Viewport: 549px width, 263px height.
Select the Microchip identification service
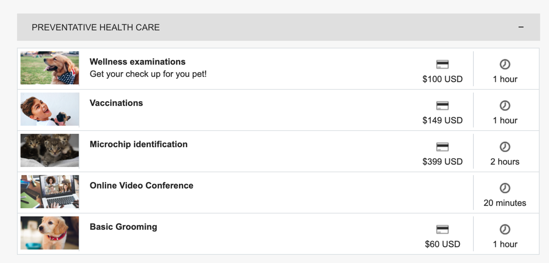tap(139, 144)
